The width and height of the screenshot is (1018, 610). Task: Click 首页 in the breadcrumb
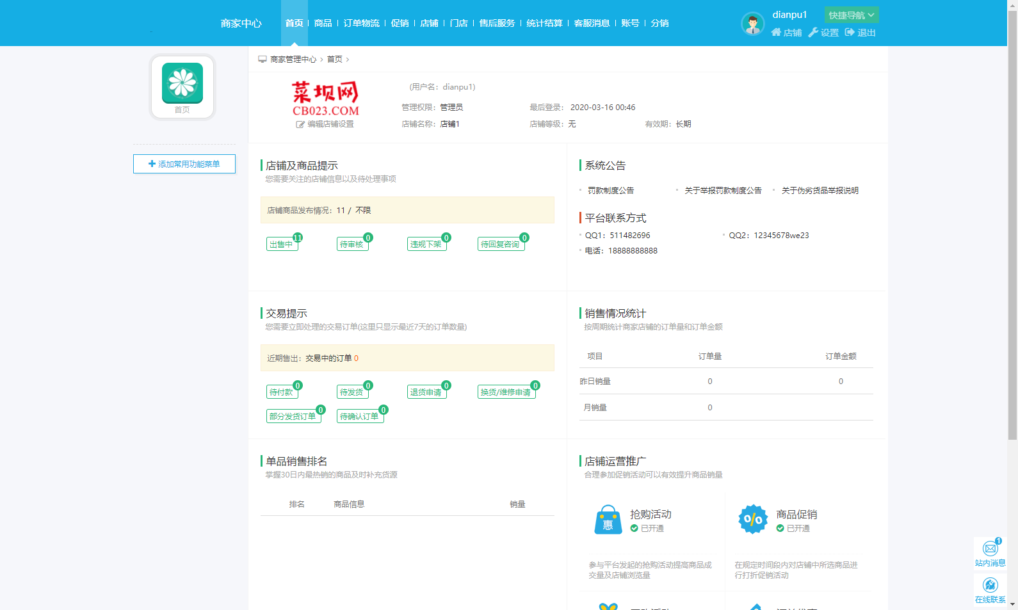[335, 59]
